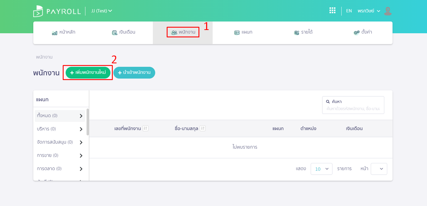Expand the ทั้งหมด chevron arrow
Image resolution: width=427 pixels, height=206 pixels.
click(x=81, y=116)
